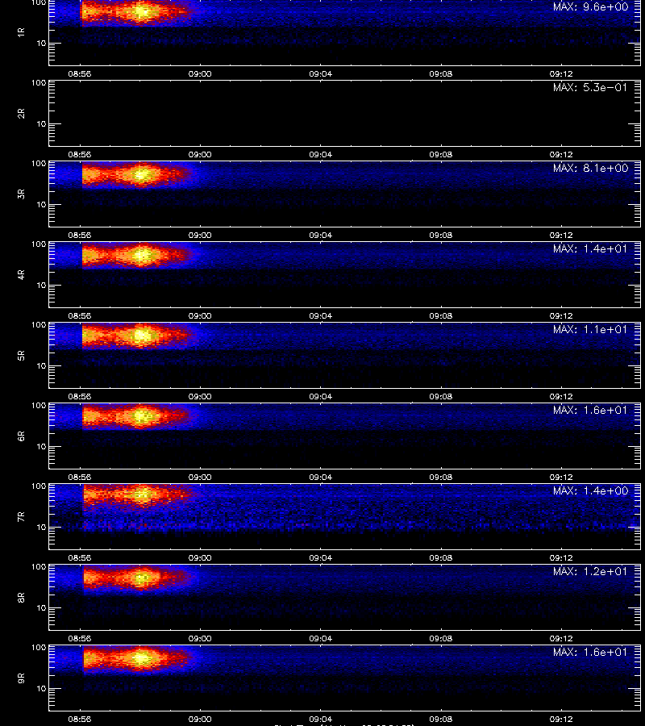Select the 3R detector axis label
The height and width of the screenshot is (726, 645).
point(21,194)
